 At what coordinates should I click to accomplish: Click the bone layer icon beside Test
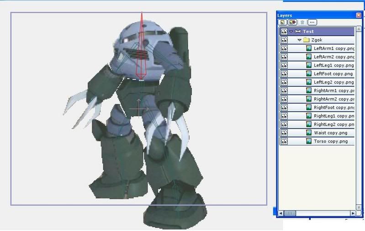coord(298,31)
